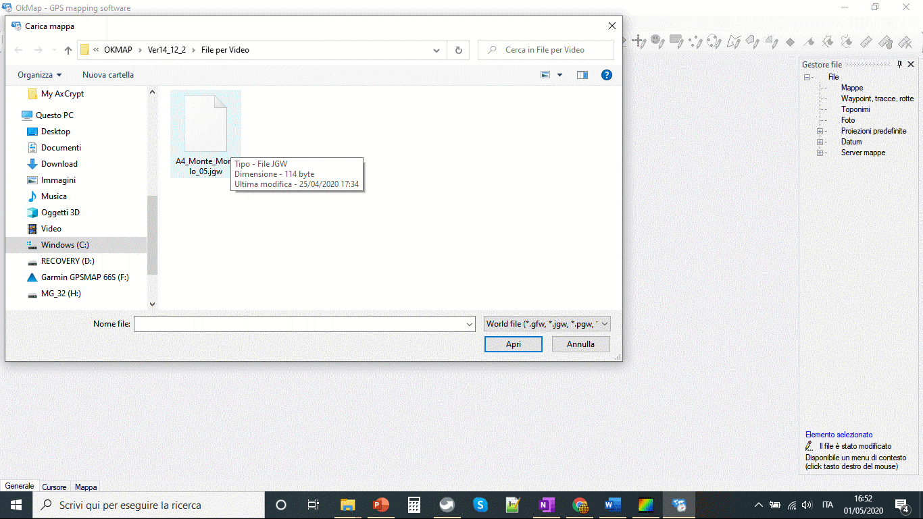Go back in Carica mappa dialog

click(18, 50)
